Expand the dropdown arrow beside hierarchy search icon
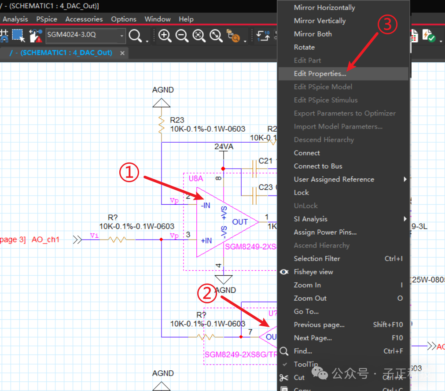 pyautogui.click(x=245, y=41)
